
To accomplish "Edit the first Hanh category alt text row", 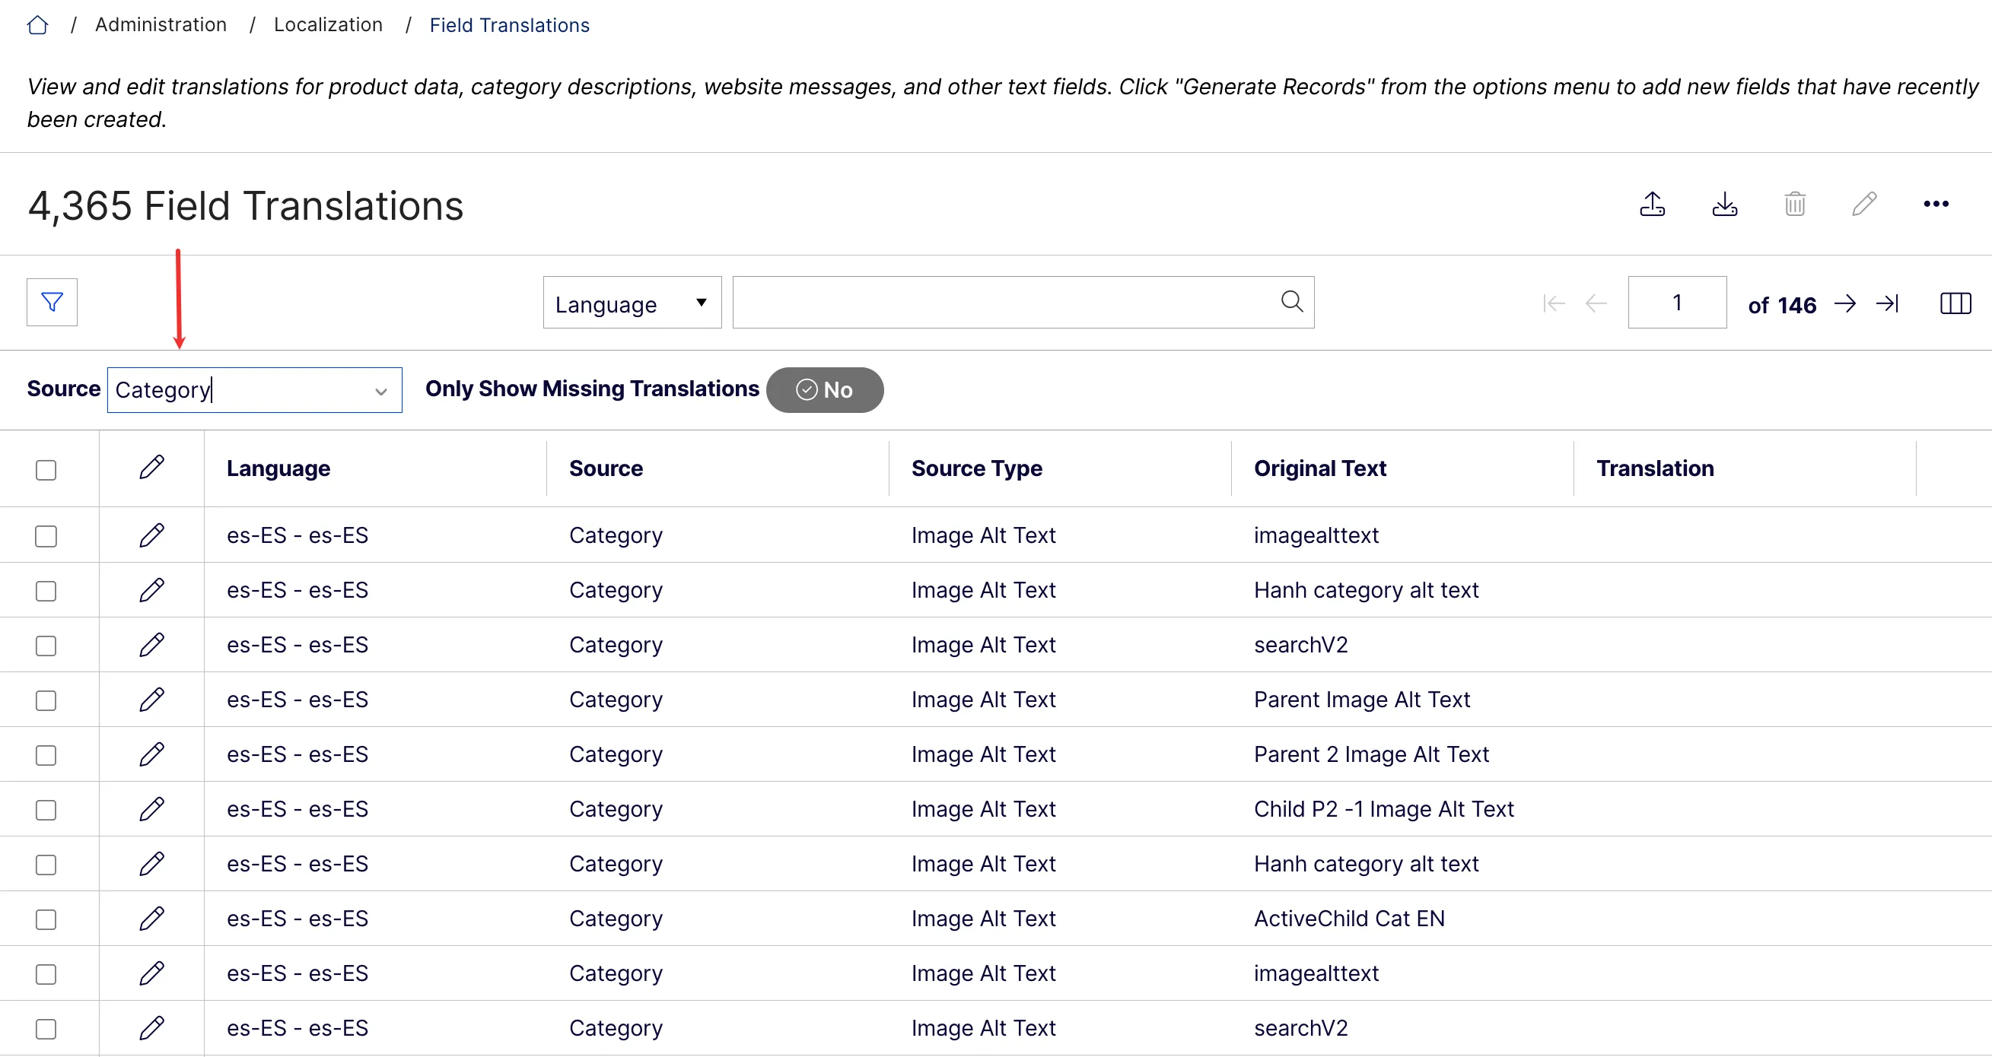I will 151,590.
